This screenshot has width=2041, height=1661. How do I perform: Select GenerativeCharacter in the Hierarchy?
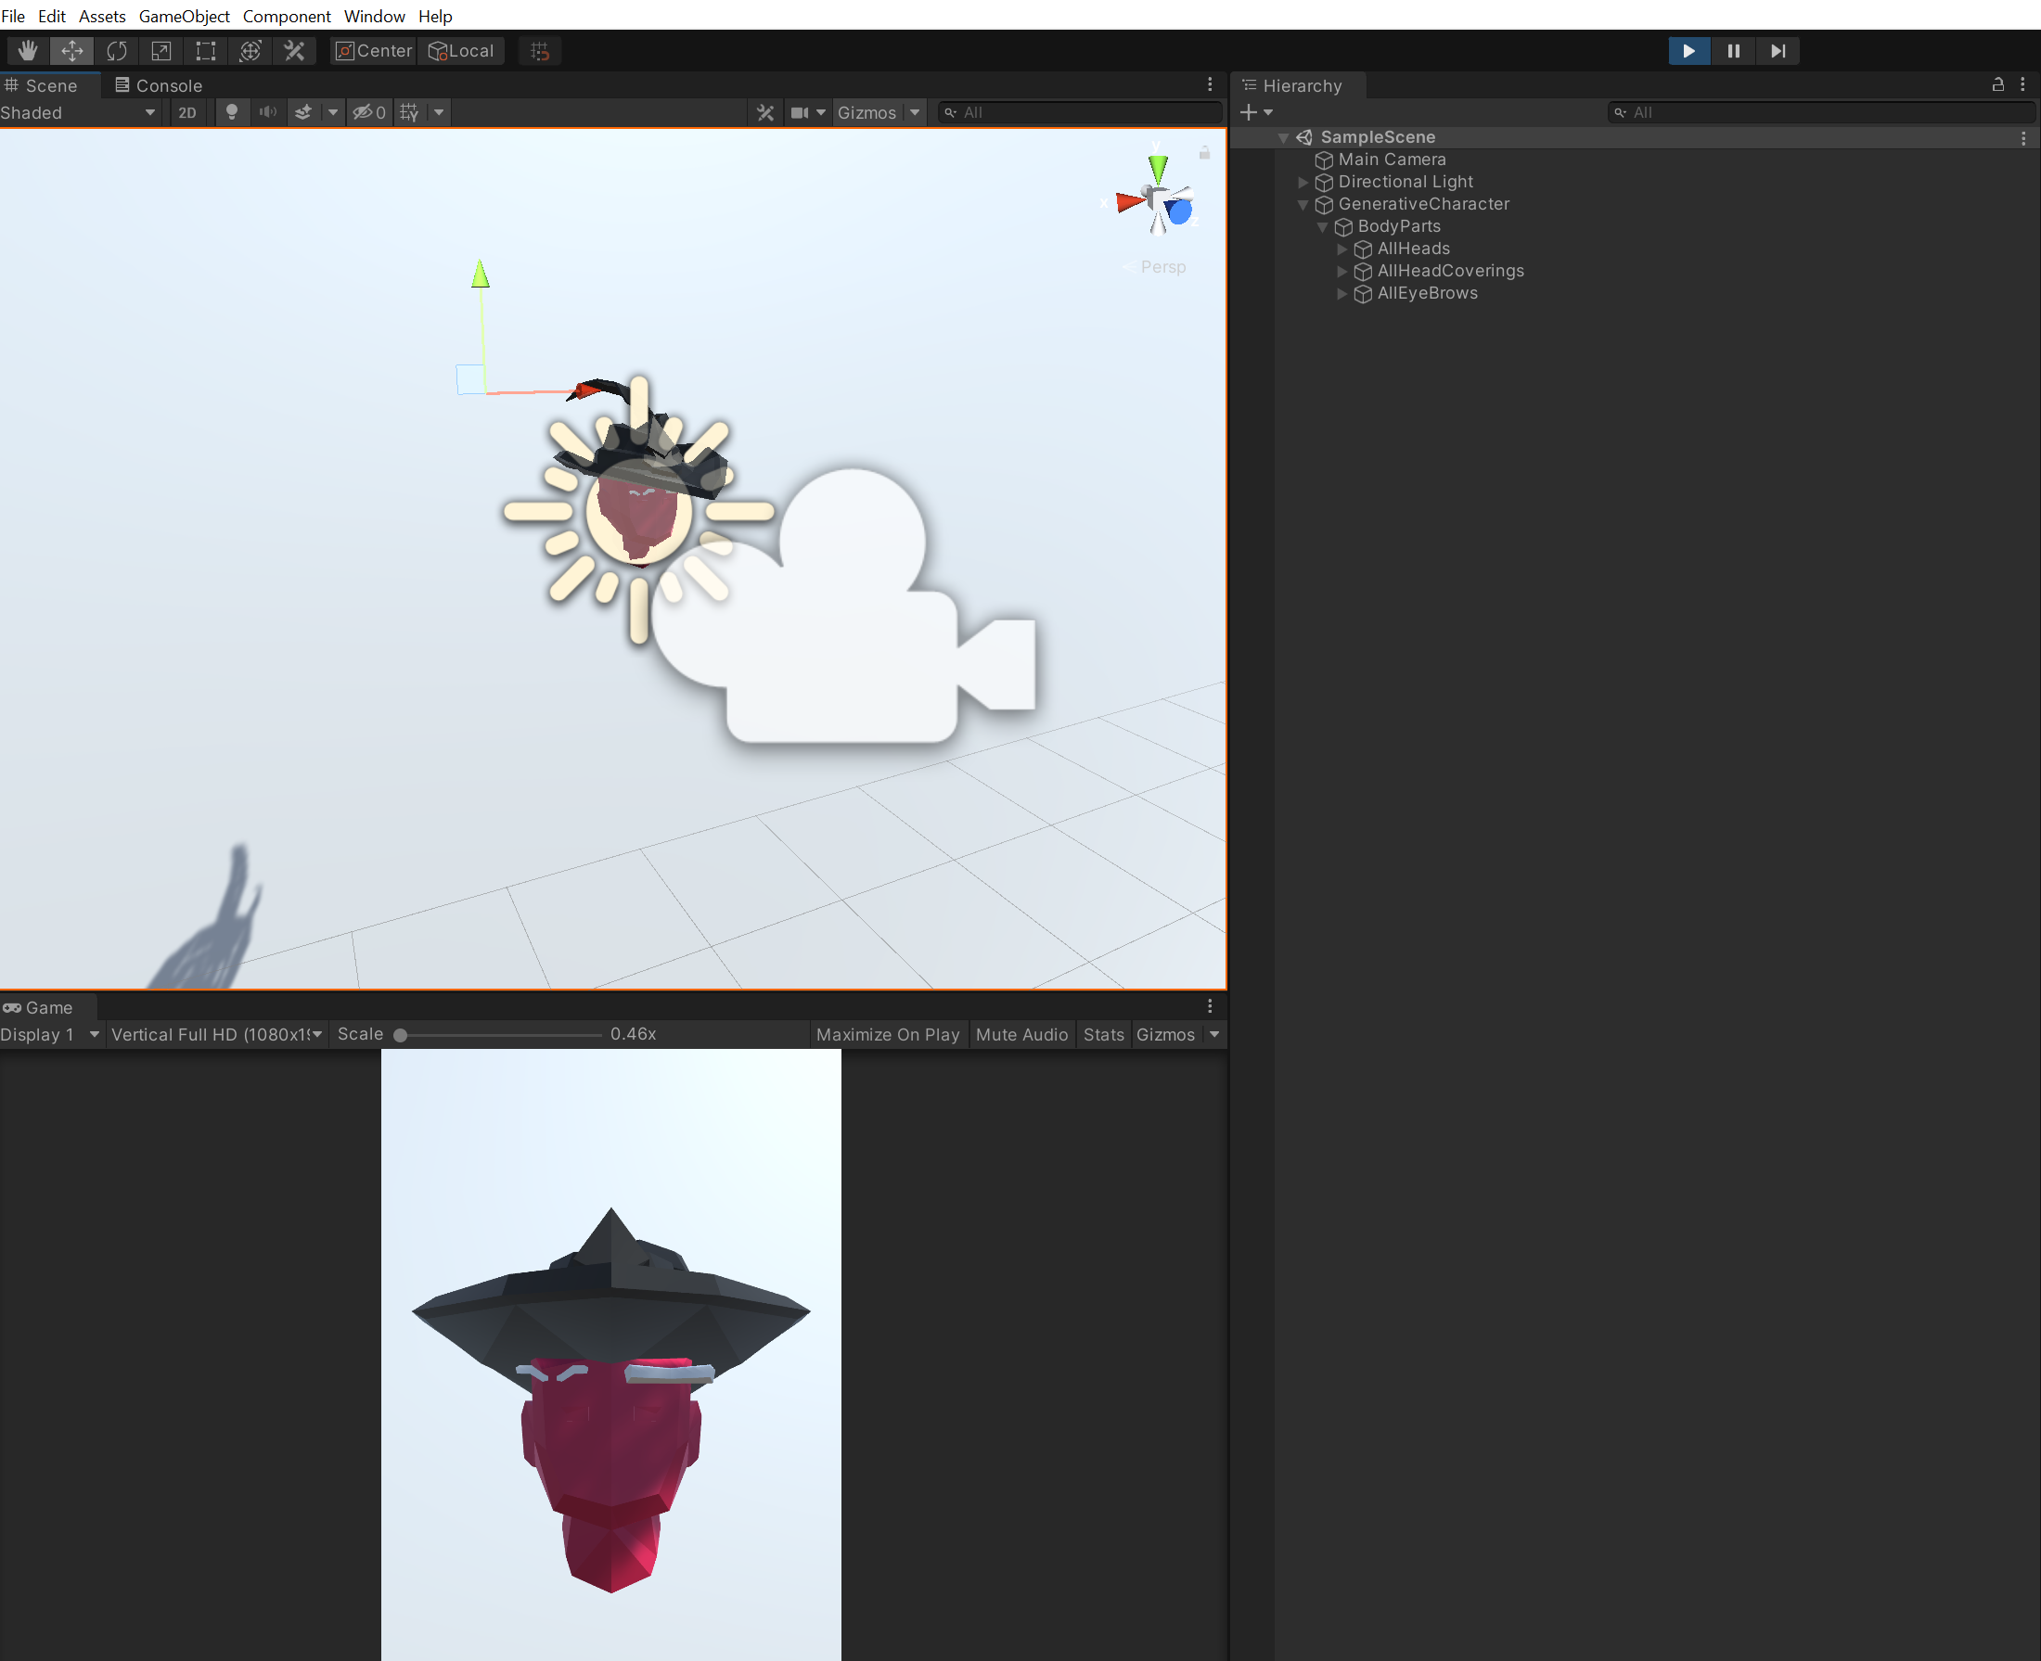pyautogui.click(x=1423, y=204)
